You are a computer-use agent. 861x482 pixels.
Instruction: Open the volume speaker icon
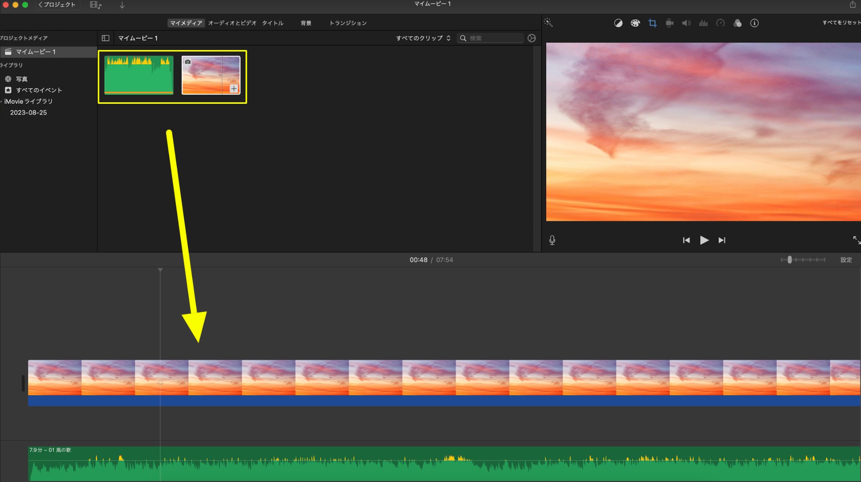point(686,23)
